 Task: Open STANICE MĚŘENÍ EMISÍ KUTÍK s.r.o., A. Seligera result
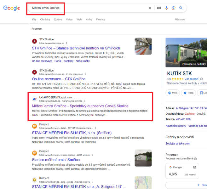click(79, 186)
